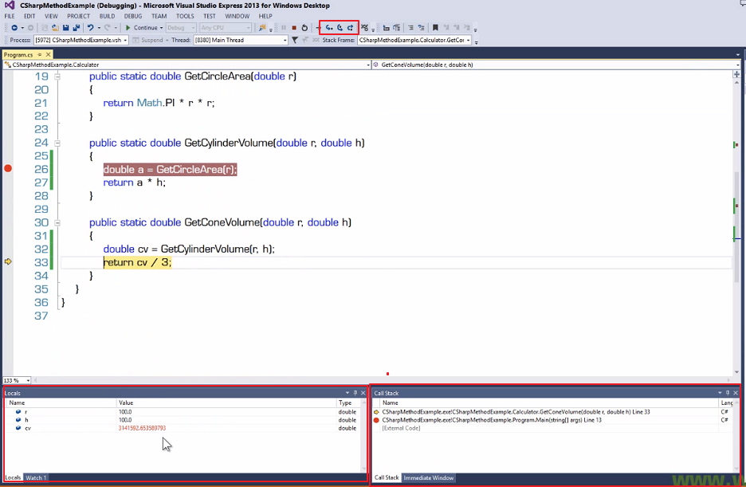Click the thread filter funnel icon
Image resolution: width=746 pixels, height=487 pixels.
point(295,40)
